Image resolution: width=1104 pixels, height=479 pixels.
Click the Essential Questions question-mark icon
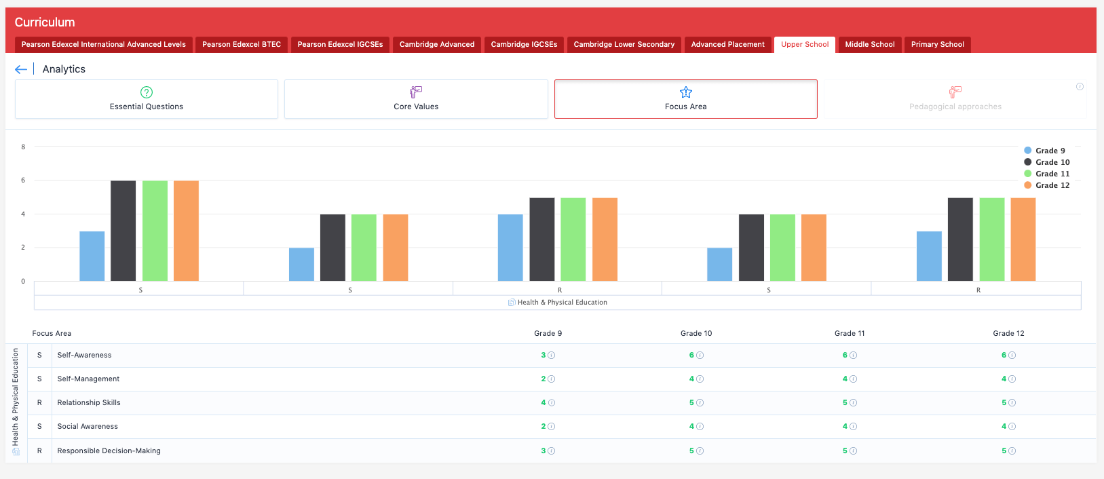coord(147,92)
